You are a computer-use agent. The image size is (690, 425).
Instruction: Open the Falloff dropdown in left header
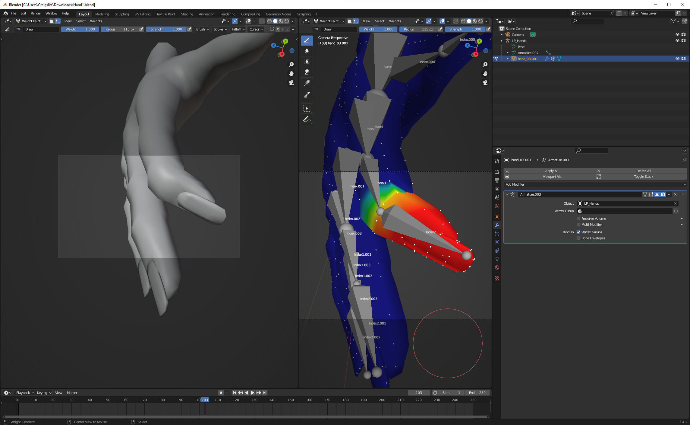[238, 29]
